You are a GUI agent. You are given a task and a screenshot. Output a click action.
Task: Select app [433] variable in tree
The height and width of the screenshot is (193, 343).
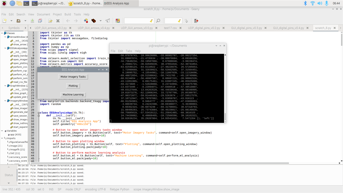pyautogui.click(x=16, y=135)
